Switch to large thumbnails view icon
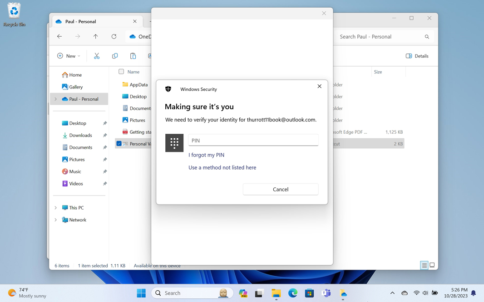Image resolution: width=484 pixels, height=302 pixels. [432, 265]
